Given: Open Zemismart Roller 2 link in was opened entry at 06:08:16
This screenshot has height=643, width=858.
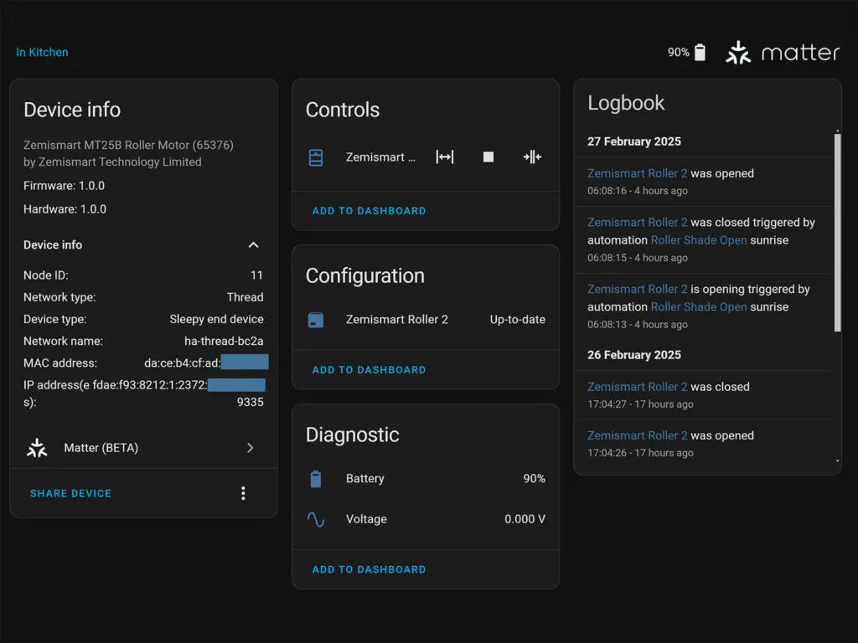Looking at the screenshot, I should click(x=637, y=174).
